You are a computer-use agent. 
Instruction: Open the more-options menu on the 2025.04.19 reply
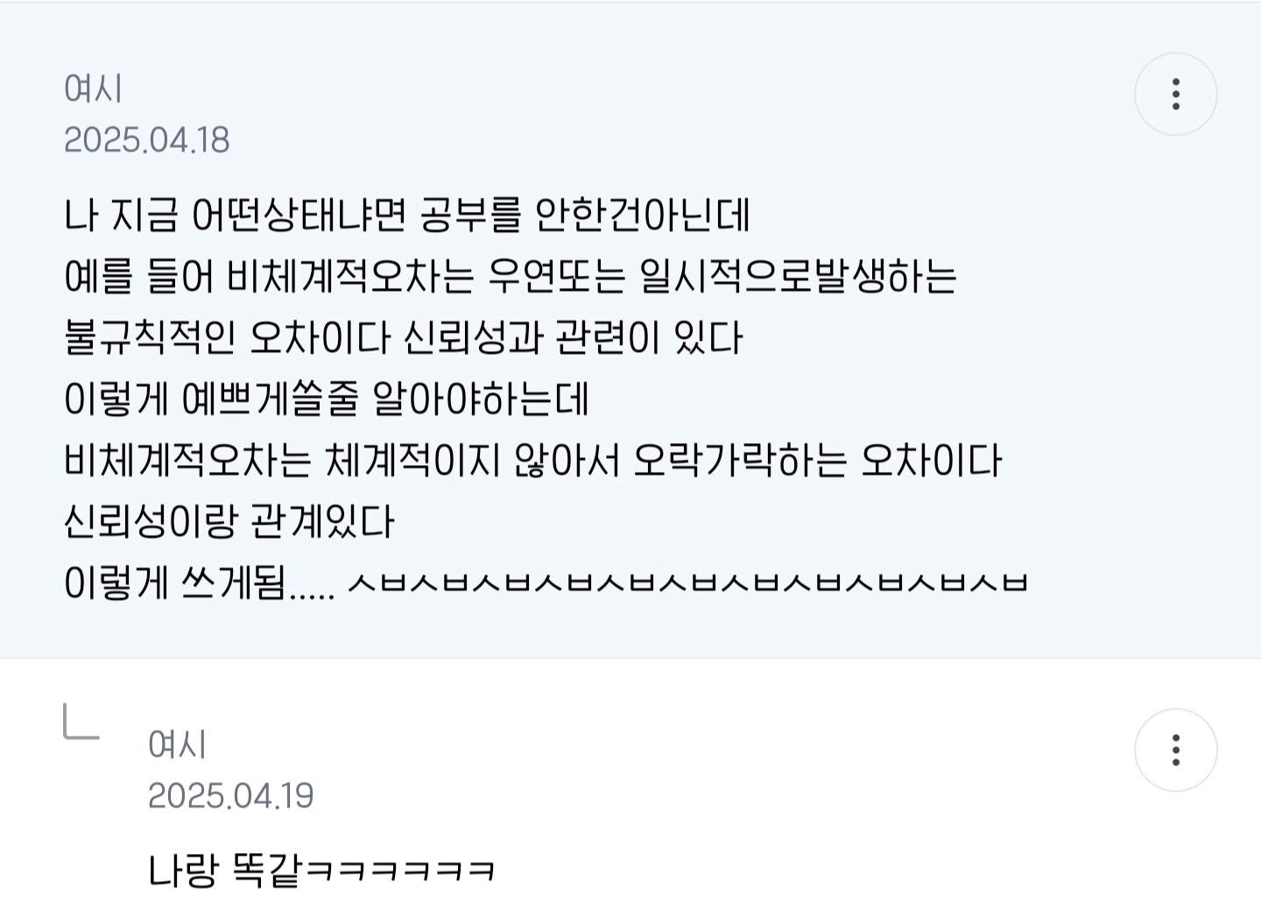[x=1175, y=750]
